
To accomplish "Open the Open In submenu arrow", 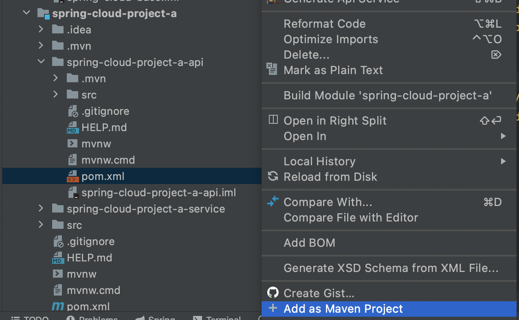I will (503, 136).
